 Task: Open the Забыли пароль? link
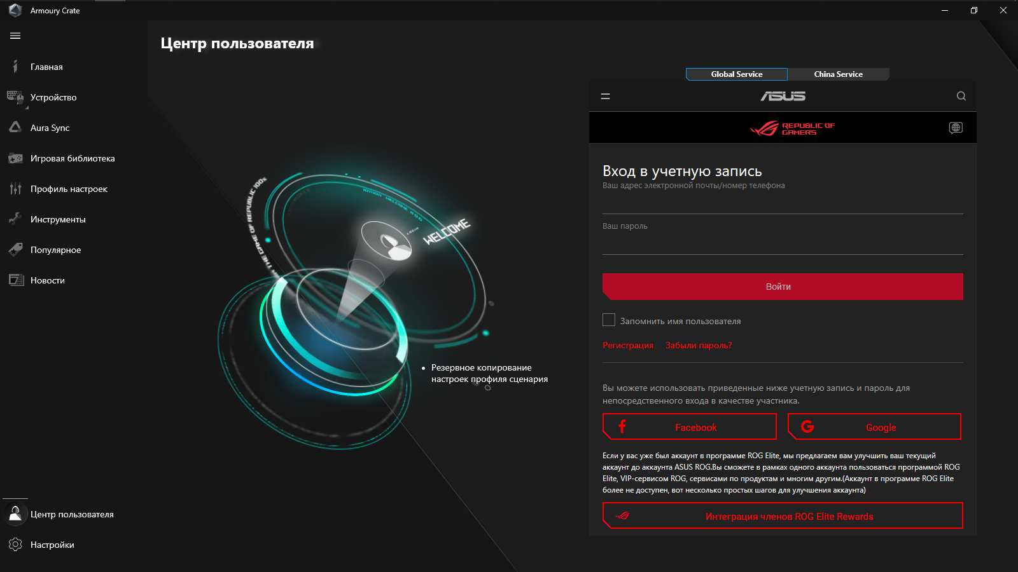click(699, 345)
